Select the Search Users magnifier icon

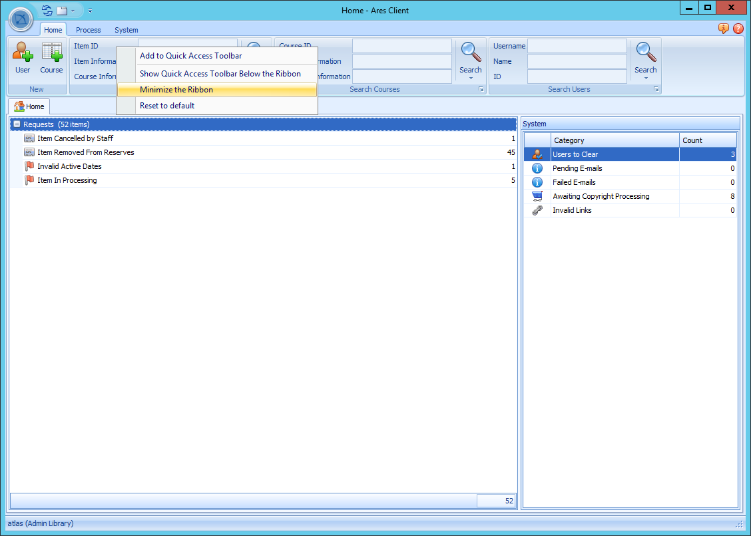pos(645,51)
